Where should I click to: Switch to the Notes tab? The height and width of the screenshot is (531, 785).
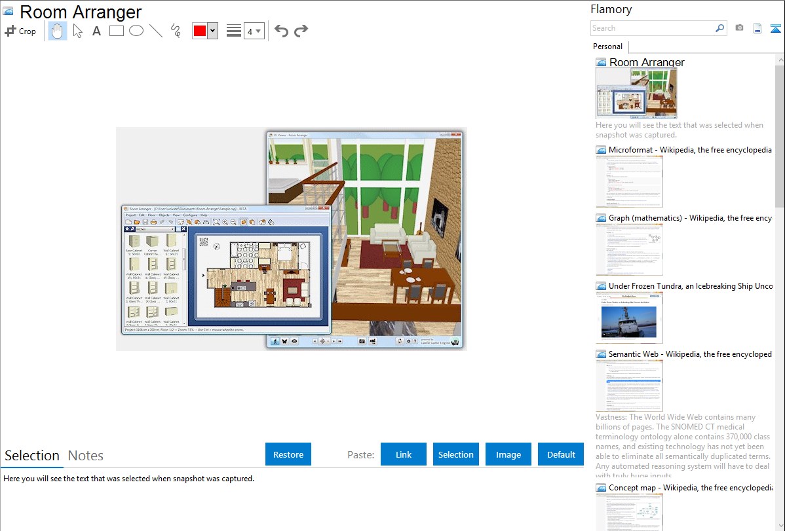click(86, 456)
